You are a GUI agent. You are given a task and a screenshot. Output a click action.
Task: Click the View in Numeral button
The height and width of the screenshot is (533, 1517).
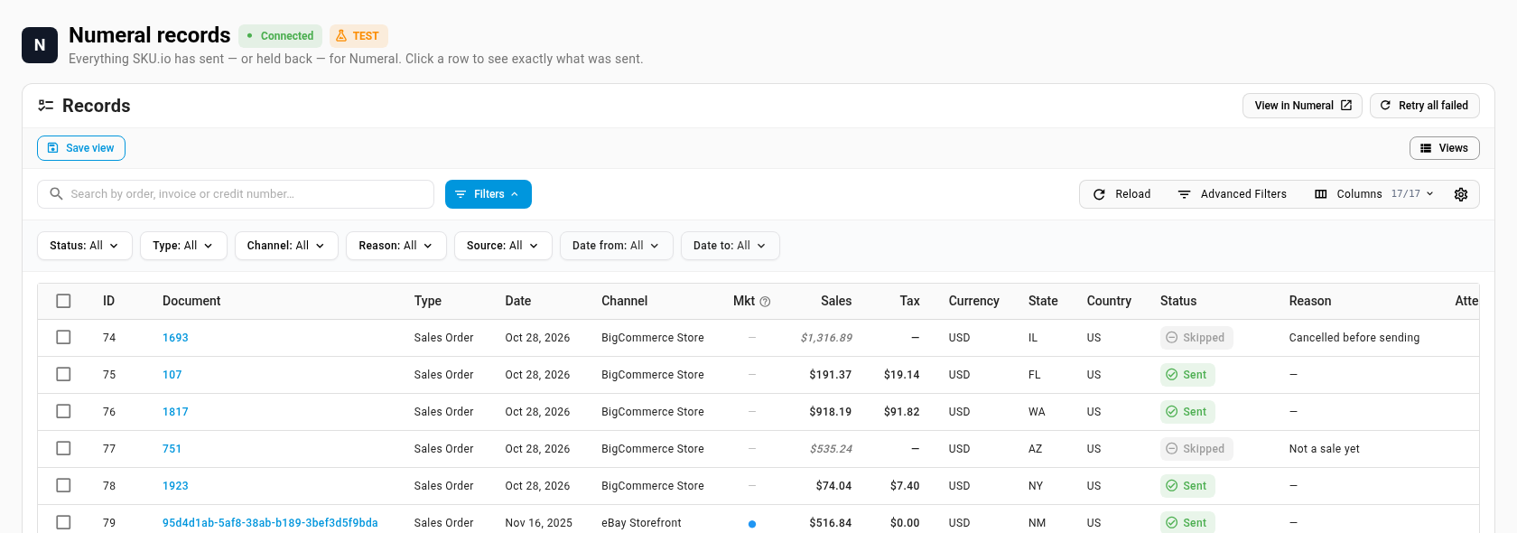point(1302,106)
